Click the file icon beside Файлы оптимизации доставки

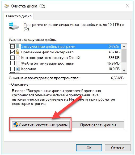pyautogui.click(x=18, y=63)
